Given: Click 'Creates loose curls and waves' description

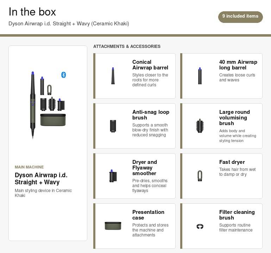Looking at the screenshot, I should coord(237,78).
